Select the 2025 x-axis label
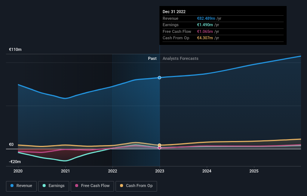Viewport: 307px width, 196px height. tap(254, 171)
